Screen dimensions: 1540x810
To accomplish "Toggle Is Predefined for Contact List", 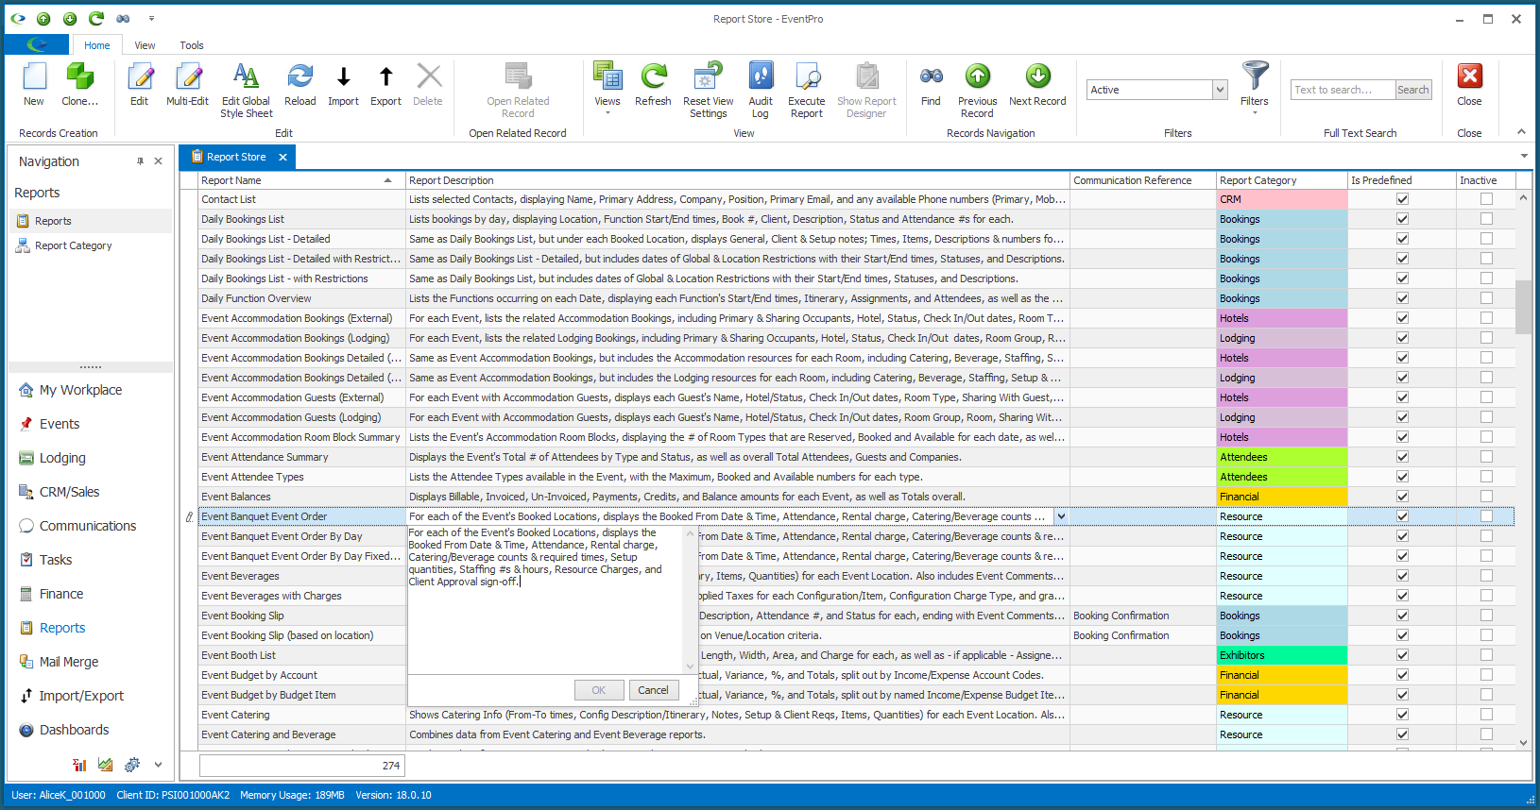I will [x=1402, y=199].
